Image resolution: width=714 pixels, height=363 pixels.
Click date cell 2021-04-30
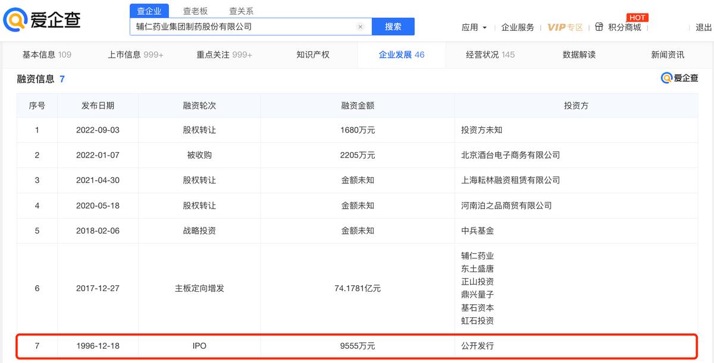coord(98,180)
